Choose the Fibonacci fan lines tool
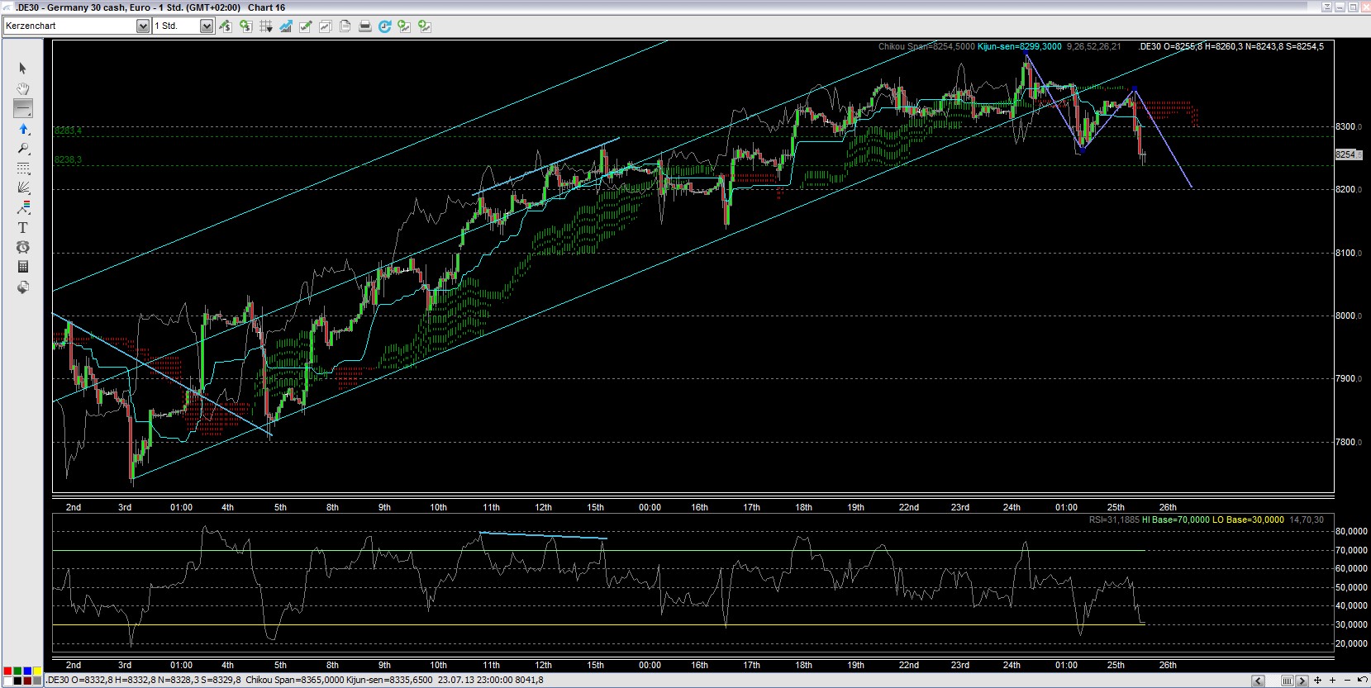The width and height of the screenshot is (1371, 688). coord(23,188)
